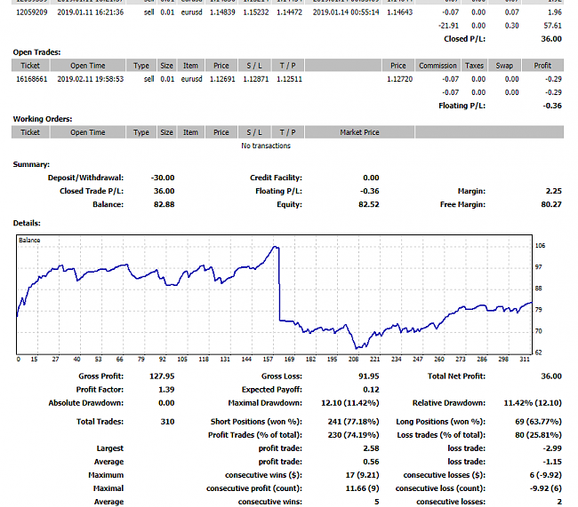Click the Free Margin value 80.27

tap(551, 204)
